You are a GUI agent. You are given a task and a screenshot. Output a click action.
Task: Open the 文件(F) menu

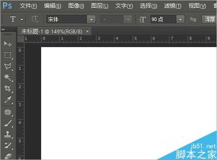28,6
